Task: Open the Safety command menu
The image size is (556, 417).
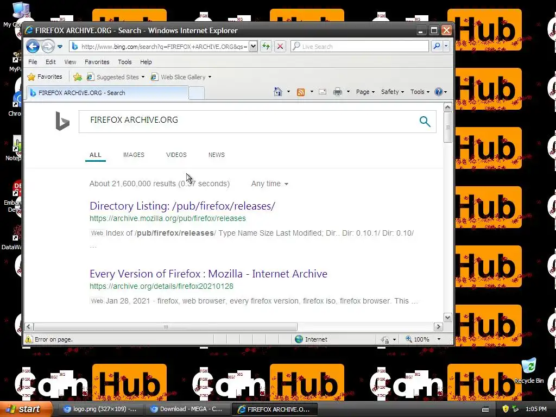Action: pyautogui.click(x=392, y=92)
